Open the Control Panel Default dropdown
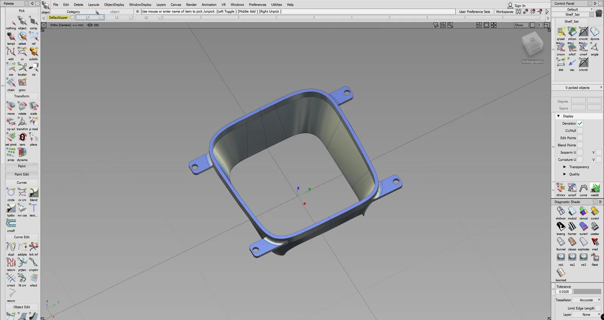This screenshot has height=320, width=604. pos(573,9)
